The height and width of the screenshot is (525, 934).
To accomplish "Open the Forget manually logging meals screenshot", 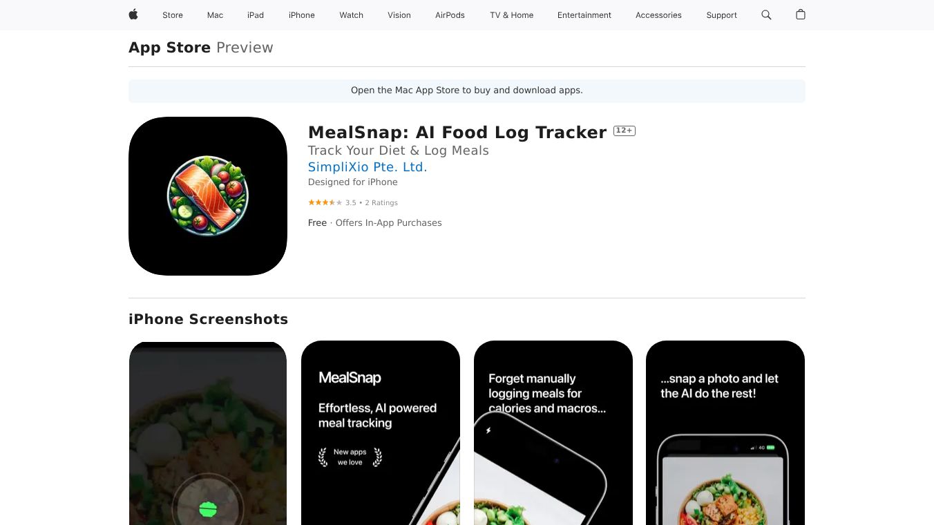I will 553,433.
